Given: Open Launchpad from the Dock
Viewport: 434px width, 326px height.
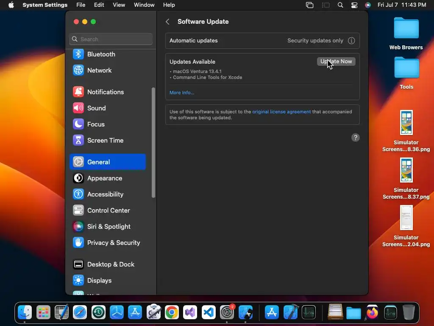Looking at the screenshot, I should (x=44, y=313).
